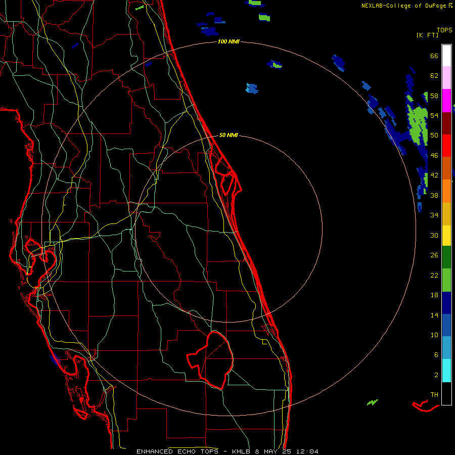This screenshot has height=455, width=455.
Task: Select the black TH legend swatch
Action: pos(446,393)
